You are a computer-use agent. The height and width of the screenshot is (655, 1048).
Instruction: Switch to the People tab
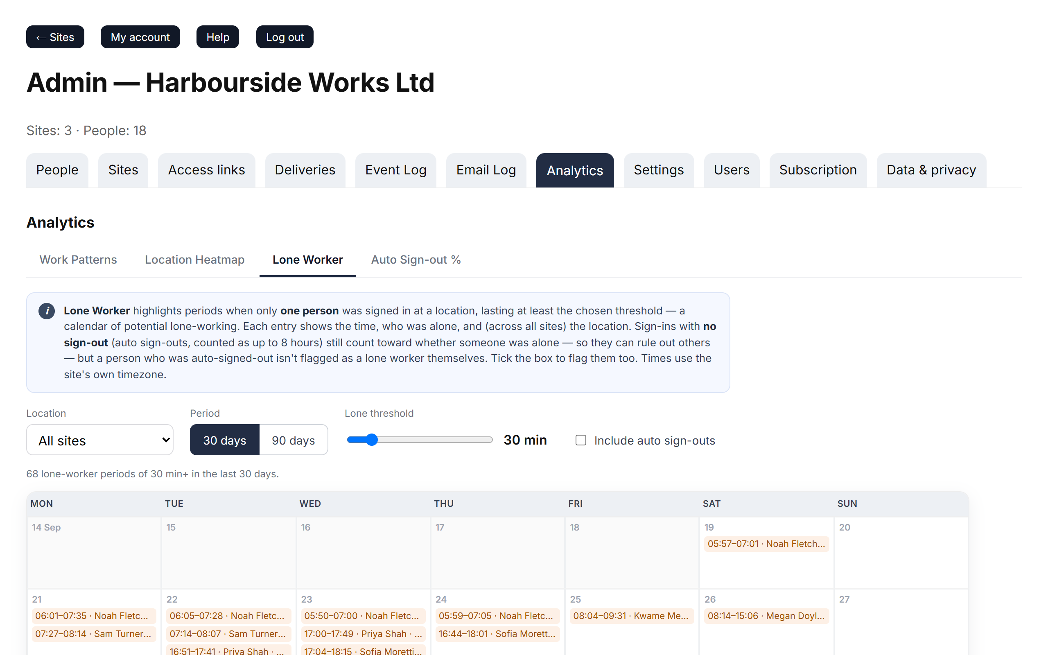tap(57, 170)
